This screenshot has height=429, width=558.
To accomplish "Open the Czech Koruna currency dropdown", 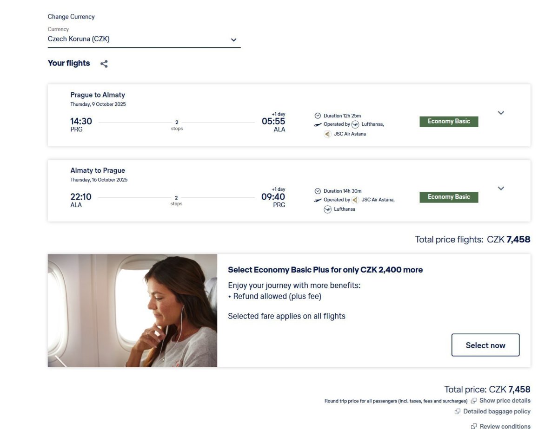I will pos(144,39).
